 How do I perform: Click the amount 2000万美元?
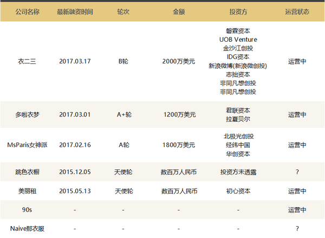point(179,61)
